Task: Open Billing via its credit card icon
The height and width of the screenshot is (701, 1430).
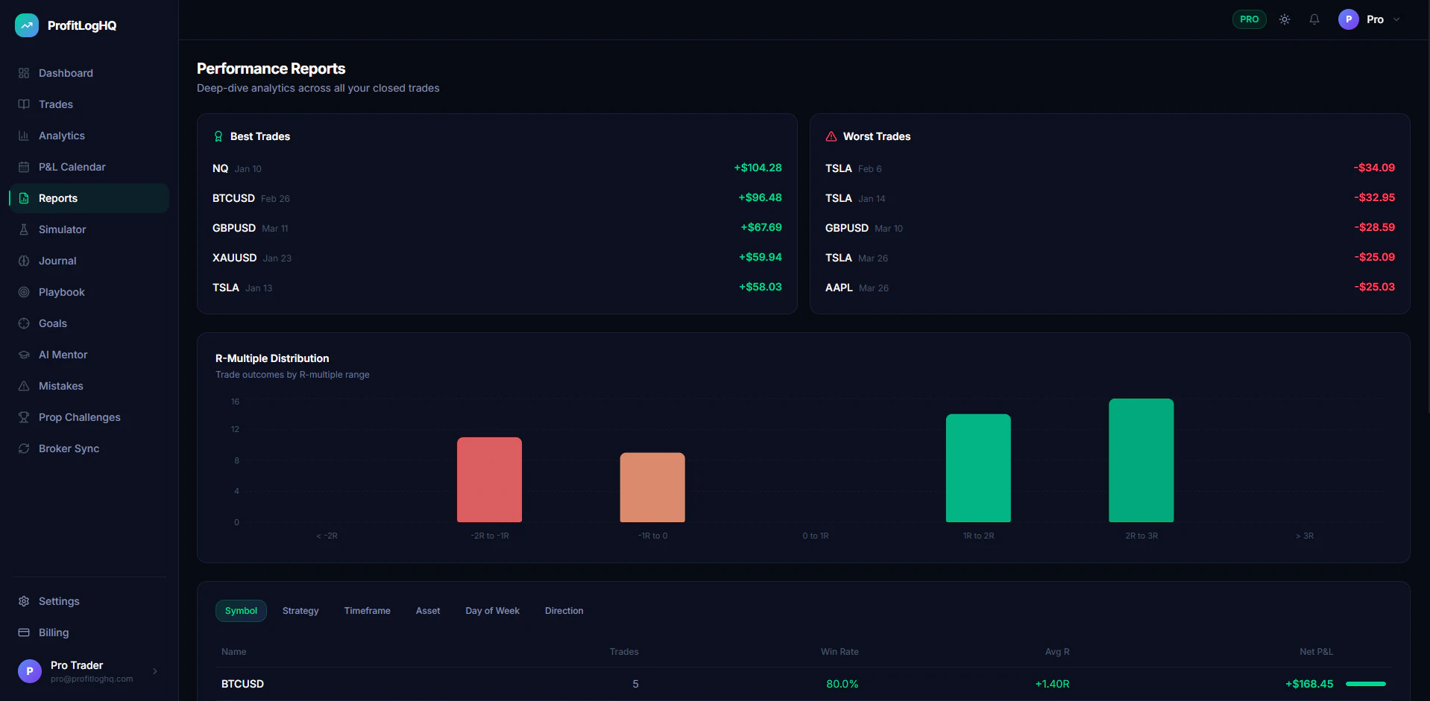Action: point(24,632)
